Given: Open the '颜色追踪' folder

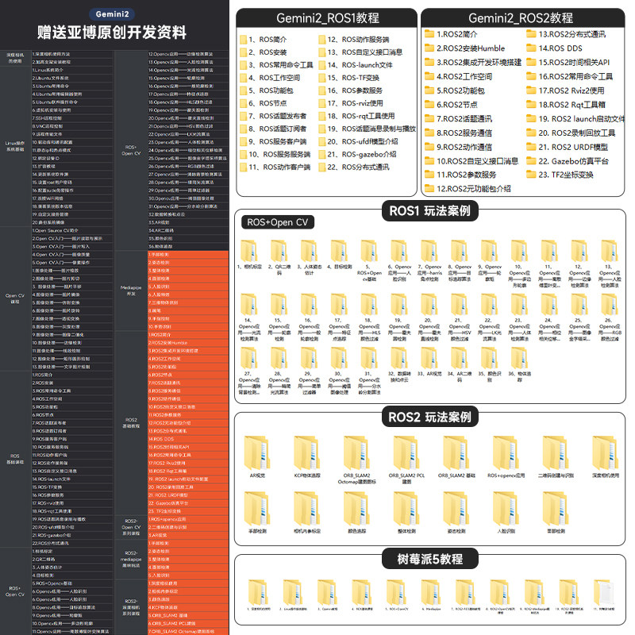Looking at the screenshot, I should pyautogui.click(x=356, y=510).
